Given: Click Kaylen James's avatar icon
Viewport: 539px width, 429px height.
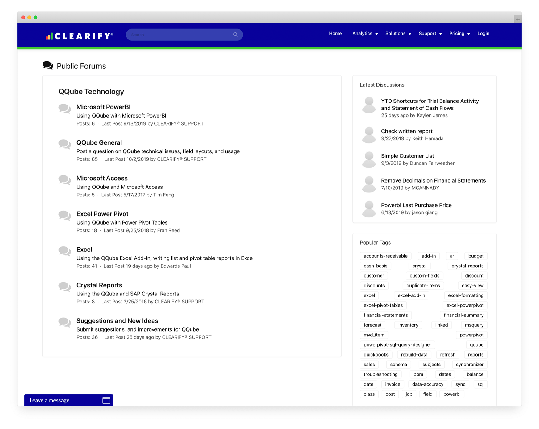Looking at the screenshot, I should pyautogui.click(x=369, y=105).
